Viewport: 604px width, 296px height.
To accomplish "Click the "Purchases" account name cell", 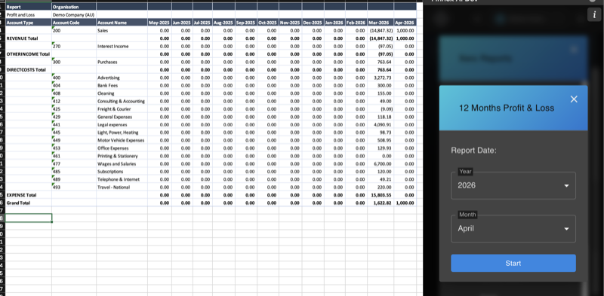I will coord(122,62).
